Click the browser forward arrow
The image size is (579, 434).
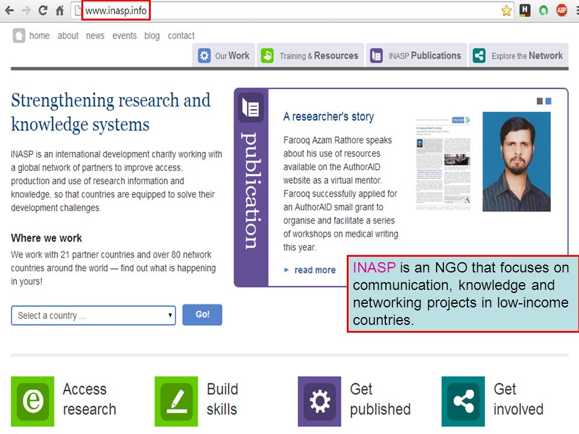[x=26, y=10]
